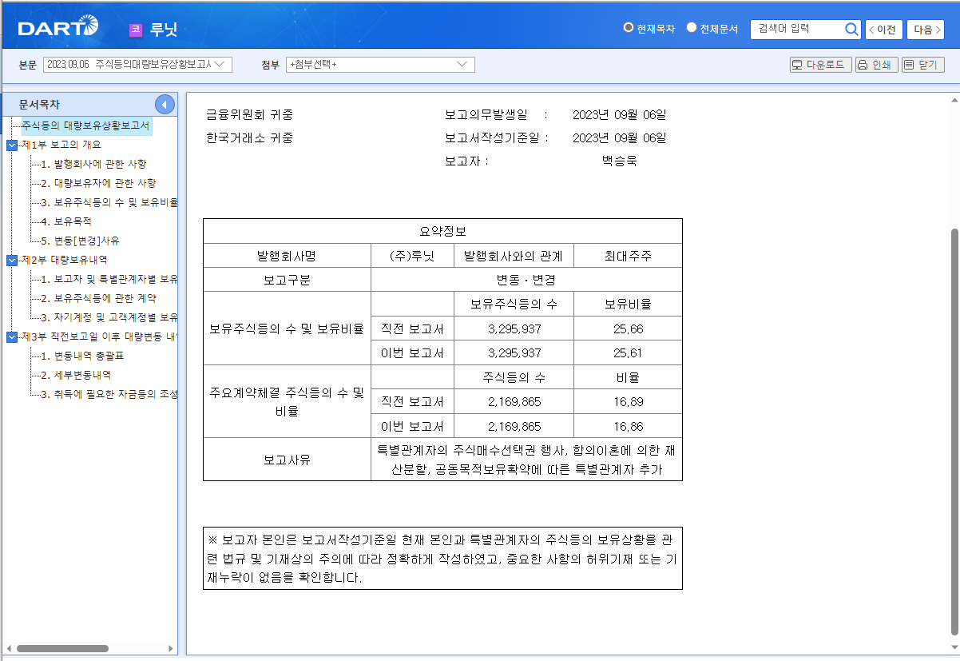Open 2. 세부변동내역 tree item
960x661 pixels.
(x=76, y=375)
